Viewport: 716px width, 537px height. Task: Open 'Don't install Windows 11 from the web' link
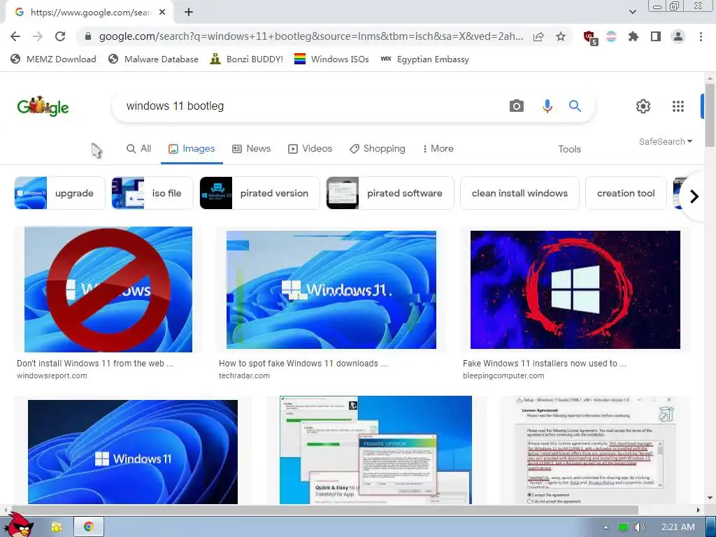point(95,364)
